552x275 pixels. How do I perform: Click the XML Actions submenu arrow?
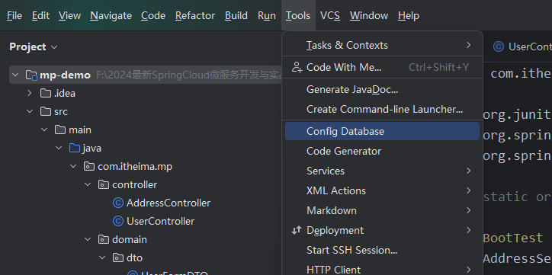click(468, 190)
